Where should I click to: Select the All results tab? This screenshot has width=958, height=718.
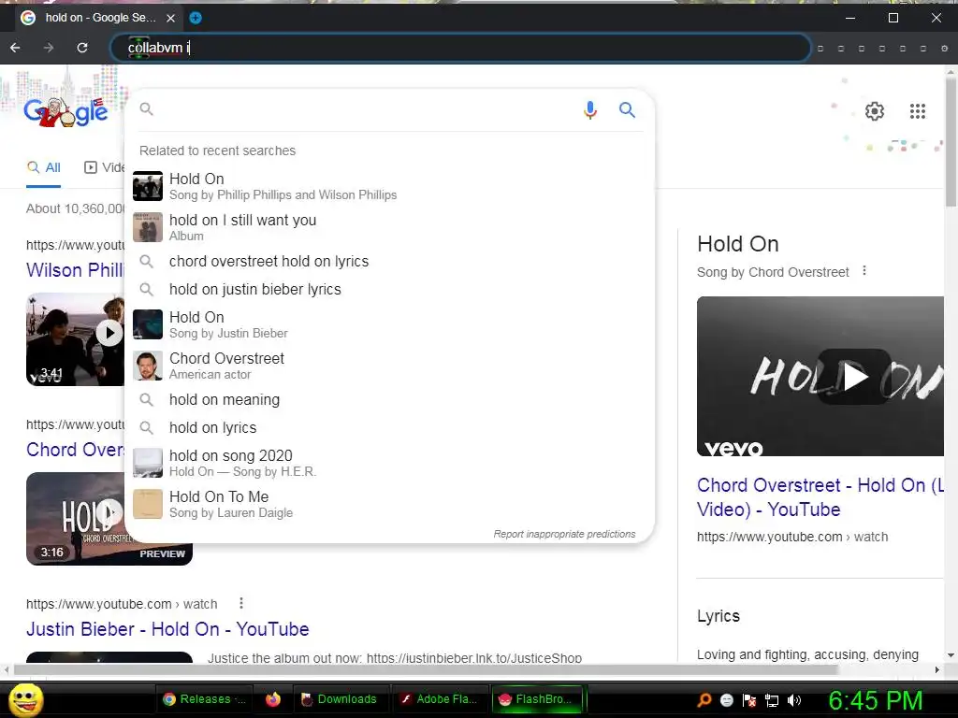coord(44,167)
